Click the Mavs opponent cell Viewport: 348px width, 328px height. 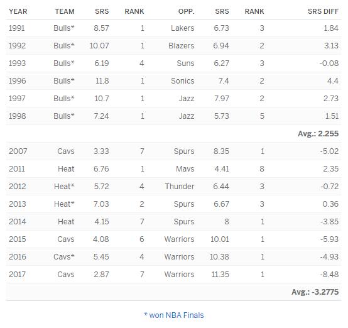coord(185,169)
